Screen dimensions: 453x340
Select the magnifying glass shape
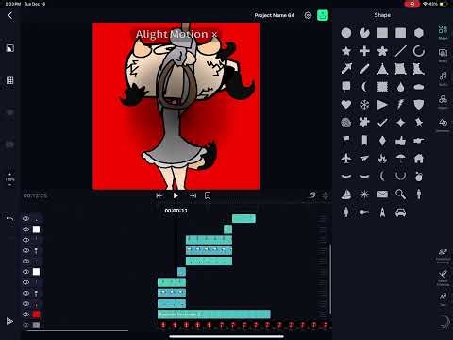click(x=400, y=195)
